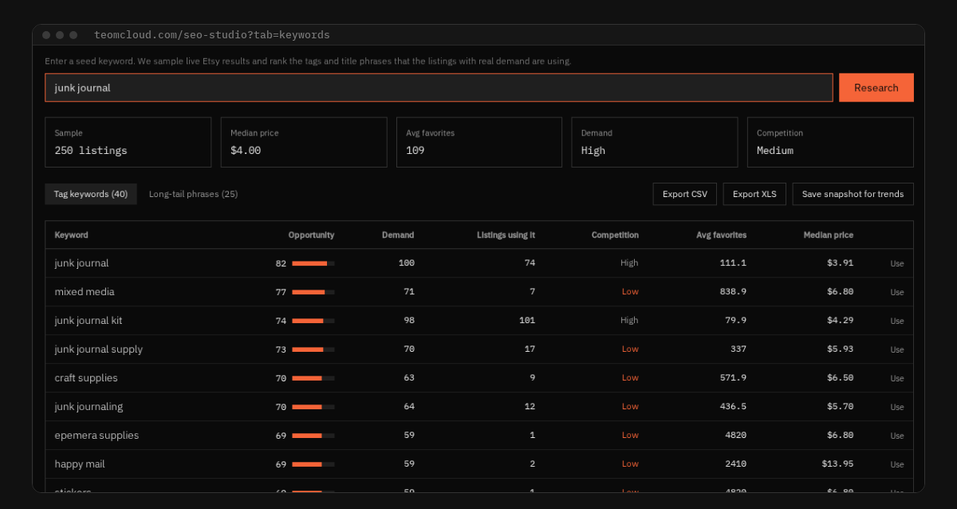Viewport: 957px width, 509px height.
Task: Sort by the Keyword column header
Action: (72, 235)
